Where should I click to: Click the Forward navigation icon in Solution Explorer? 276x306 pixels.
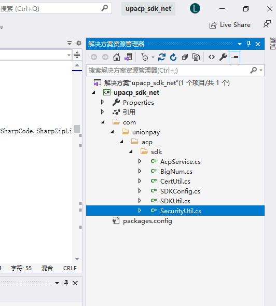(x=105, y=57)
